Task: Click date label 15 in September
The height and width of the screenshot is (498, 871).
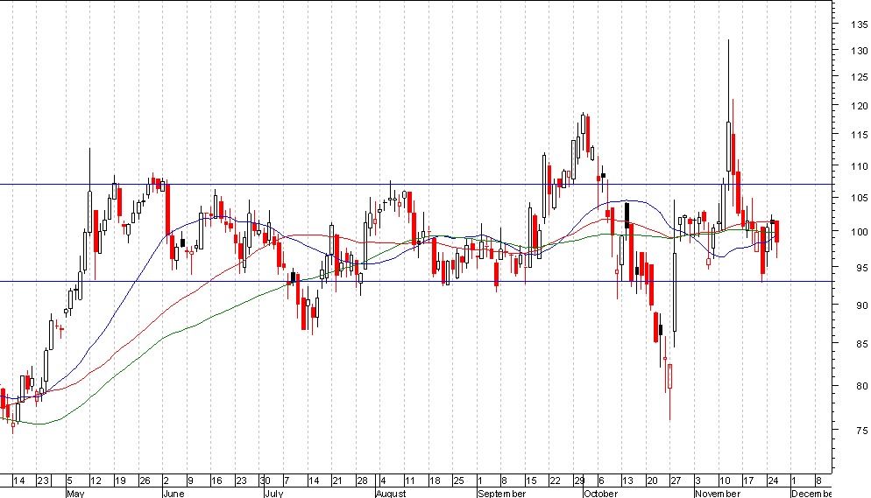Action: [531, 480]
